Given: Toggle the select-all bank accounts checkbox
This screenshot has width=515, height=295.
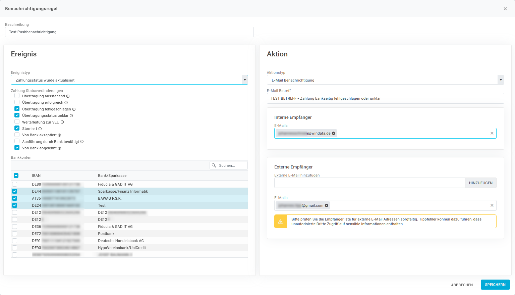Looking at the screenshot, I should tap(16, 176).
